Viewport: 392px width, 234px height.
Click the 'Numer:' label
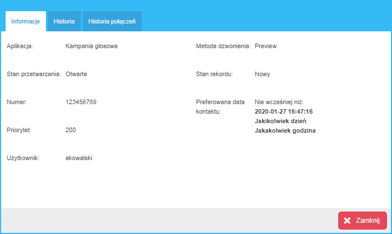coord(17,102)
